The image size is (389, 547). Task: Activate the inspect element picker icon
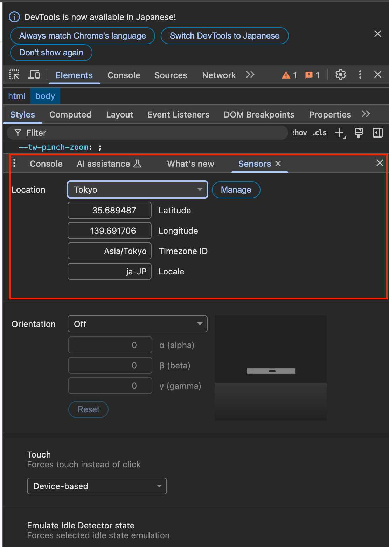tap(14, 75)
